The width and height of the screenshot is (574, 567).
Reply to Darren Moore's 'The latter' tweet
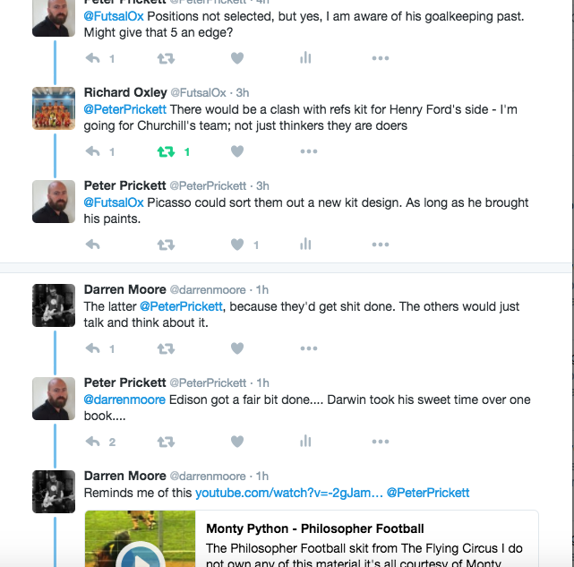(x=92, y=348)
